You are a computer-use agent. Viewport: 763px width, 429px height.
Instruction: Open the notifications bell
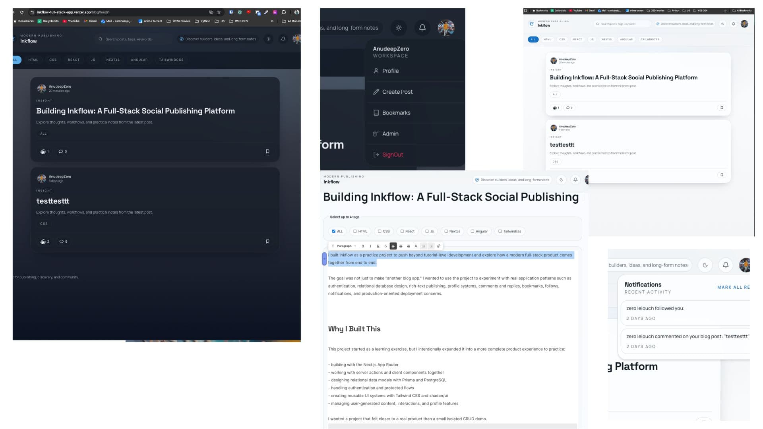283,39
